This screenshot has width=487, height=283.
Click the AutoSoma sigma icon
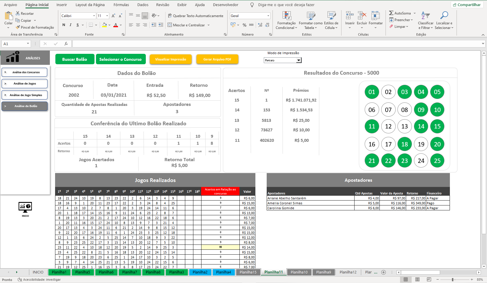point(391,13)
